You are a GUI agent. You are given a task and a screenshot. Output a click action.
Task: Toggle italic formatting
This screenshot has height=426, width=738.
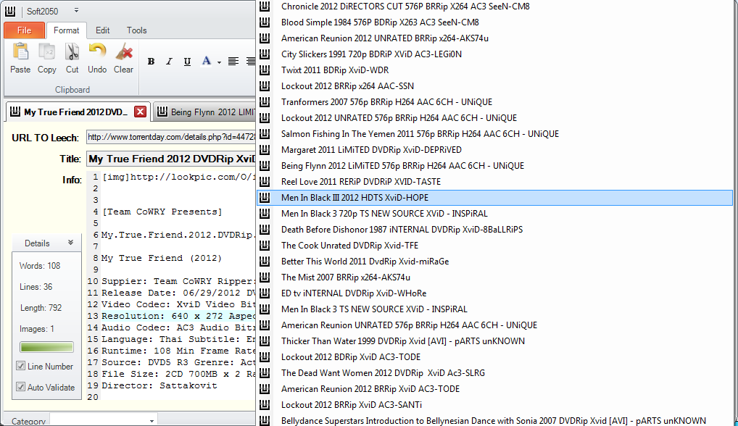169,62
